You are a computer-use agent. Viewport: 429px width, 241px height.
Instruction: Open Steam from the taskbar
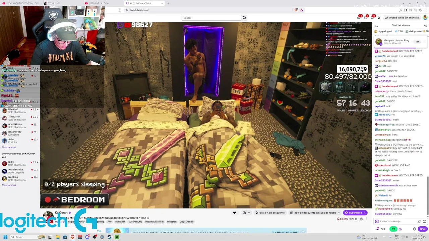tap(109, 237)
